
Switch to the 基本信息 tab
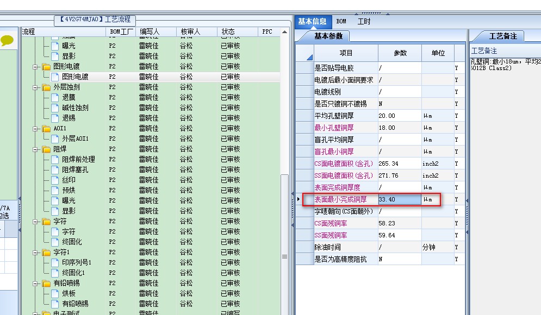click(313, 22)
